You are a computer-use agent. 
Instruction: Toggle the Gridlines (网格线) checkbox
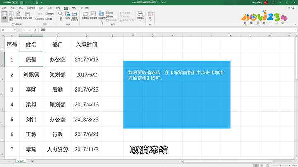40,19
